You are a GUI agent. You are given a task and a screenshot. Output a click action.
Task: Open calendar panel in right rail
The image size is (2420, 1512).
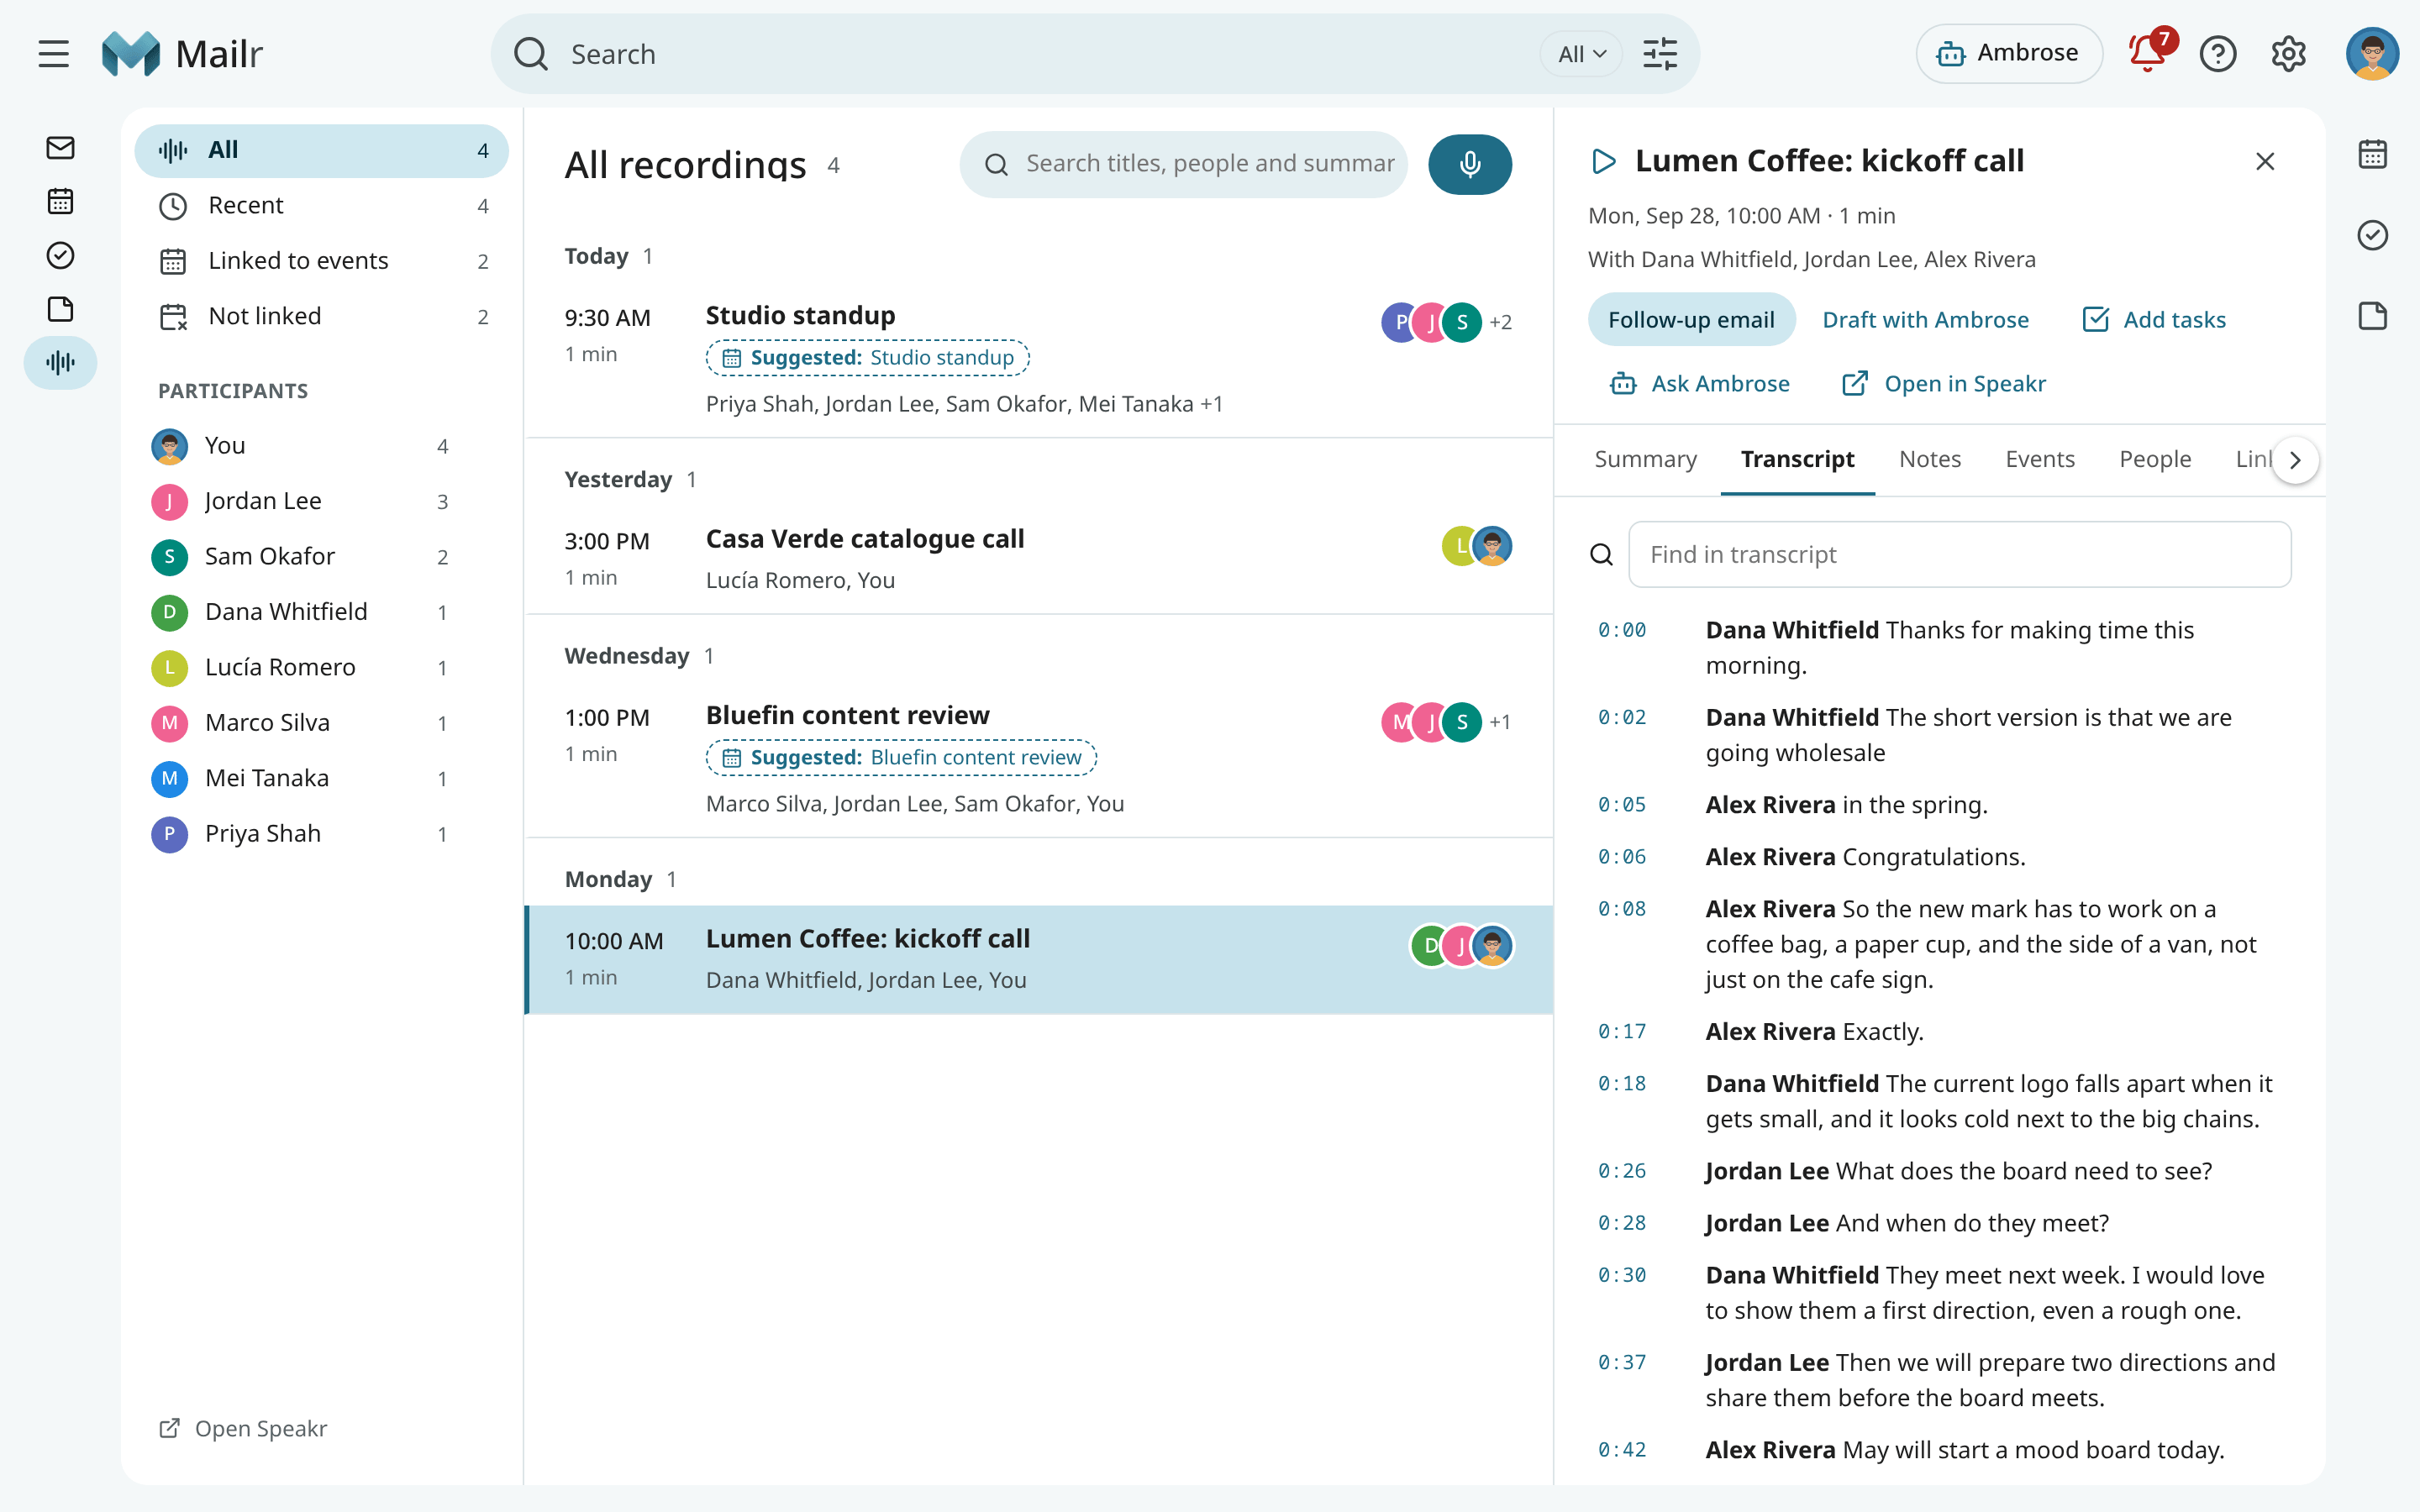pos(2372,154)
